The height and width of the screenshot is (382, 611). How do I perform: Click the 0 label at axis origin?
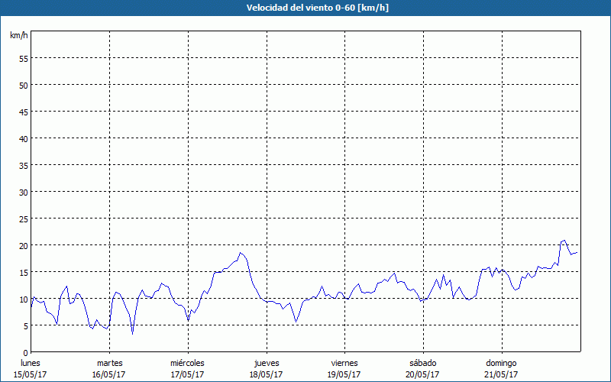pos(25,352)
